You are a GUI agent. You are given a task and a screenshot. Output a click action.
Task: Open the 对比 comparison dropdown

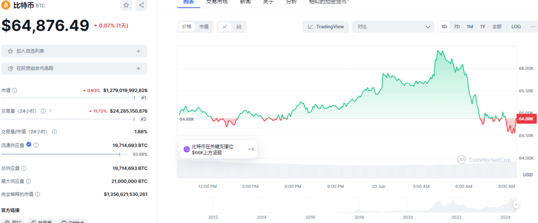(392, 27)
